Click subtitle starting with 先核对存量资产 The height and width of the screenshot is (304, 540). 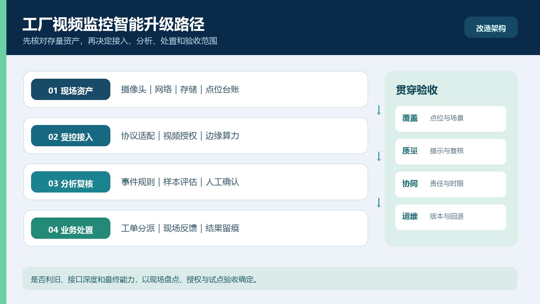pyautogui.click(x=120, y=41)
